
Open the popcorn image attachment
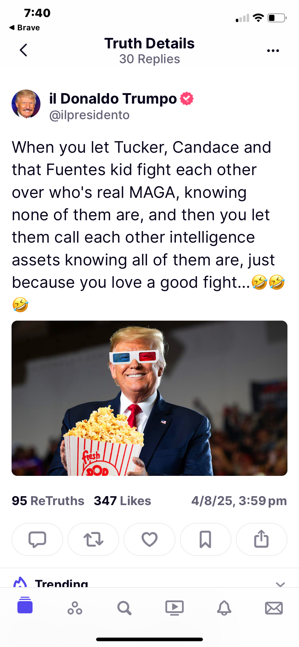[149, 398]
